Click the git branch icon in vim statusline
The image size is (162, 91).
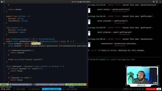pos(11,84)
